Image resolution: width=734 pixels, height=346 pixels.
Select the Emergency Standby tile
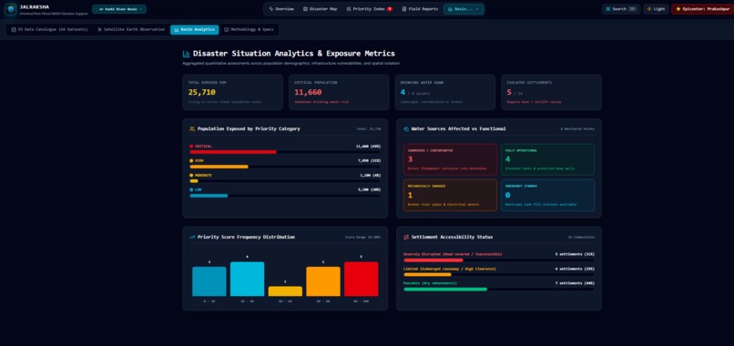(547, 195)
